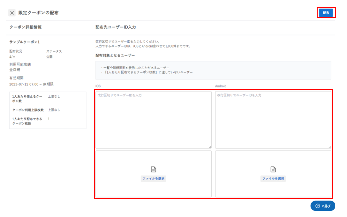Click the document icon in Android upload box
Image resolution: width=347 pixels, height=217 pixels.
coord(273,169)
